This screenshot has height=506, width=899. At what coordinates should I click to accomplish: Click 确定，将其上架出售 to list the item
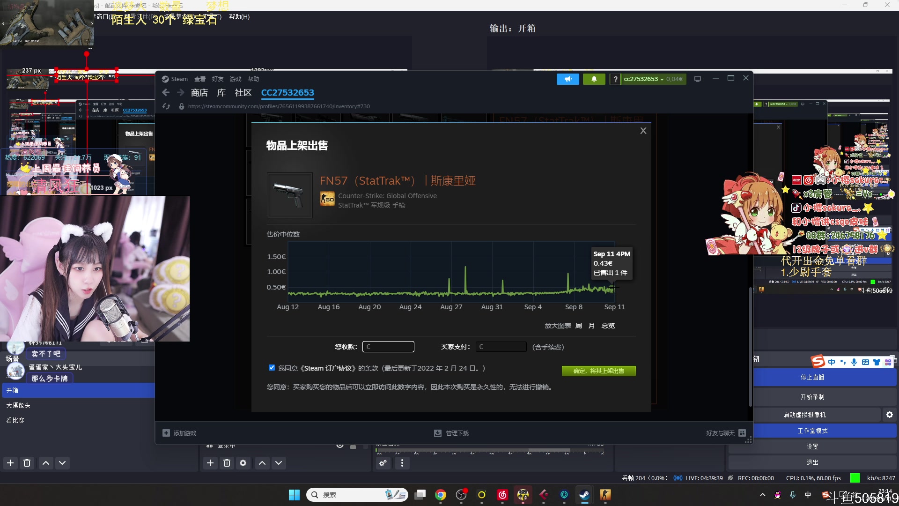[x=598, y=371]
